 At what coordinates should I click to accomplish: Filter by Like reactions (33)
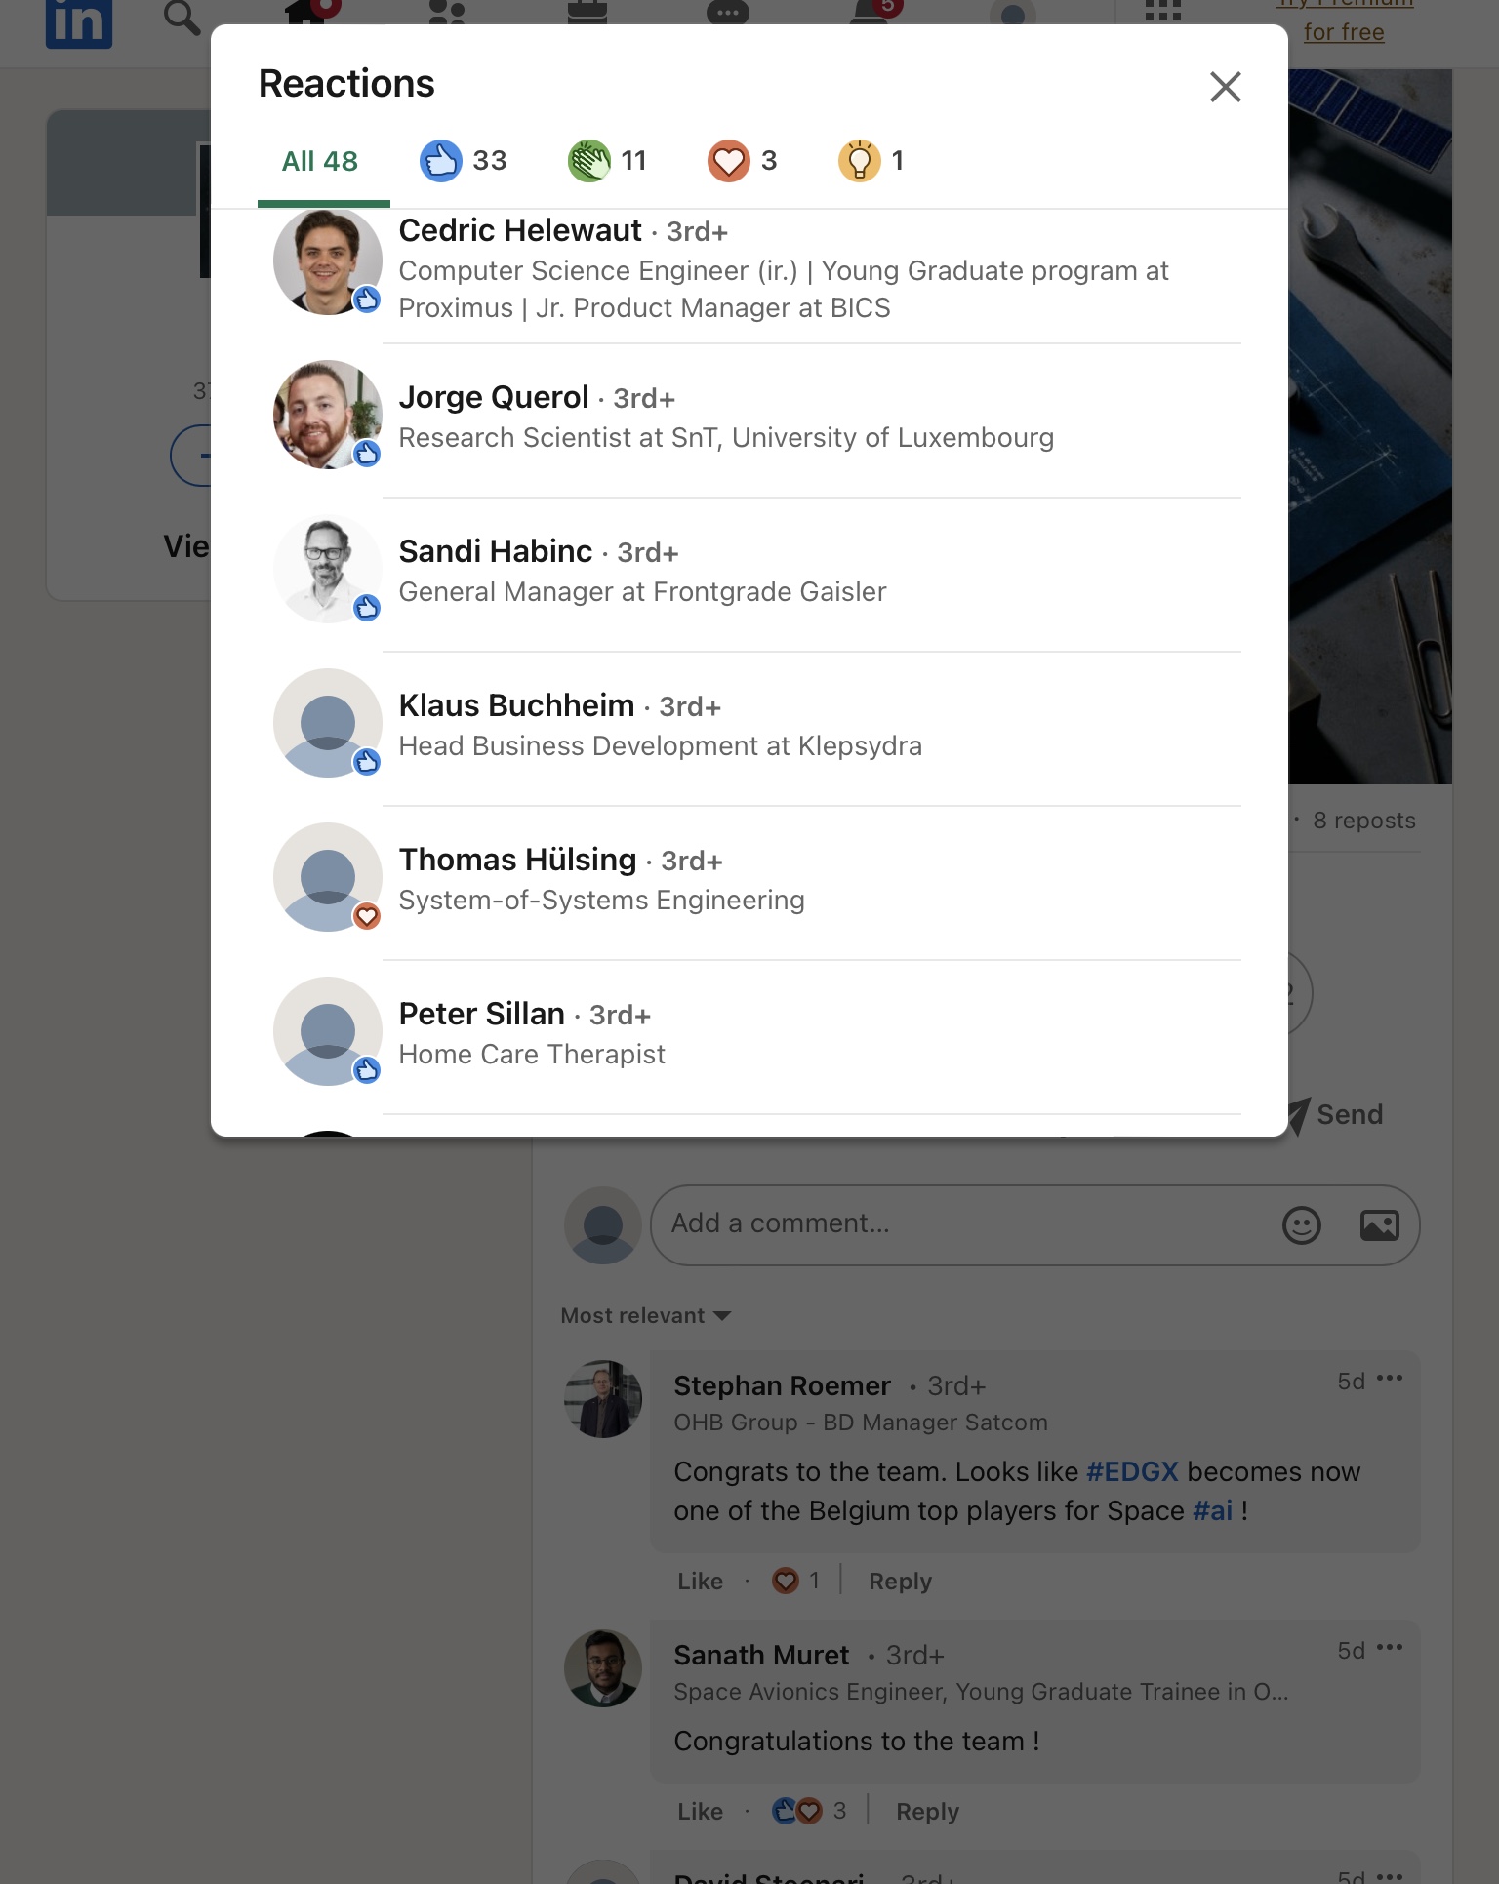(x=464, y=161)
